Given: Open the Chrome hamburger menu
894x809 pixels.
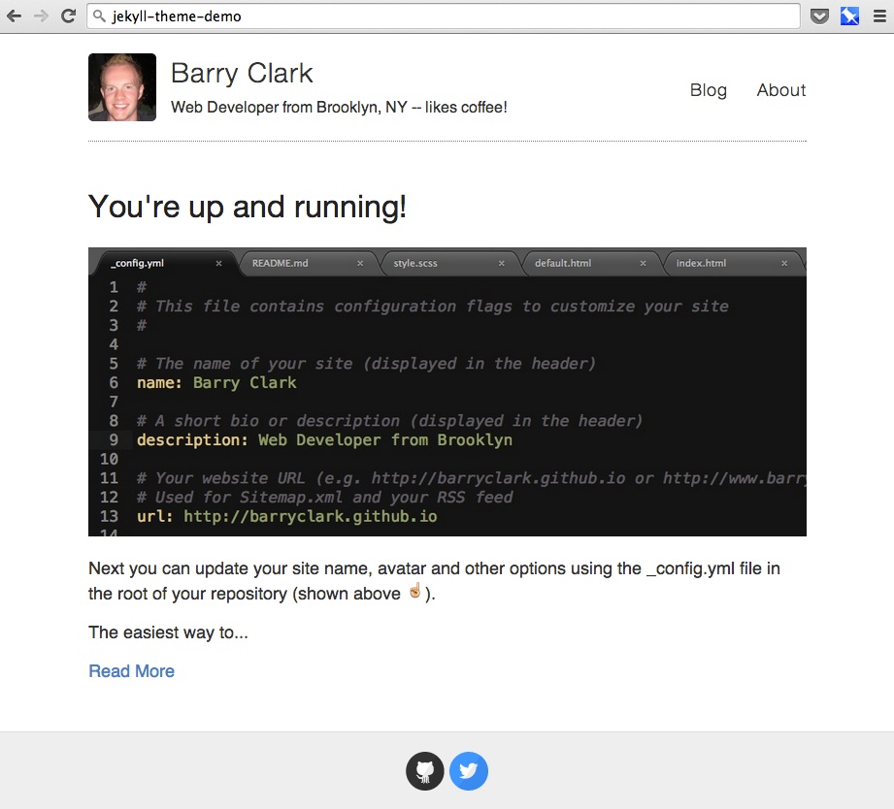Looking at the screenshot, I should click(879, 16).
